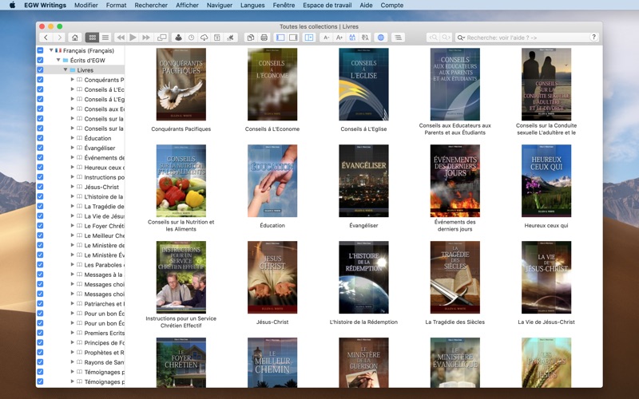
Task: Click into the Recherche search field
Action: pyautogui.click(x=526, y=38)
